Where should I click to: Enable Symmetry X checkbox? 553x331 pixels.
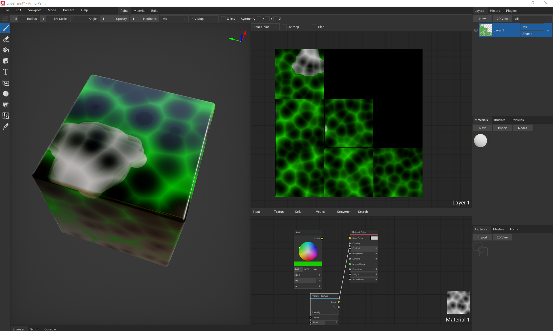(259, 19)
